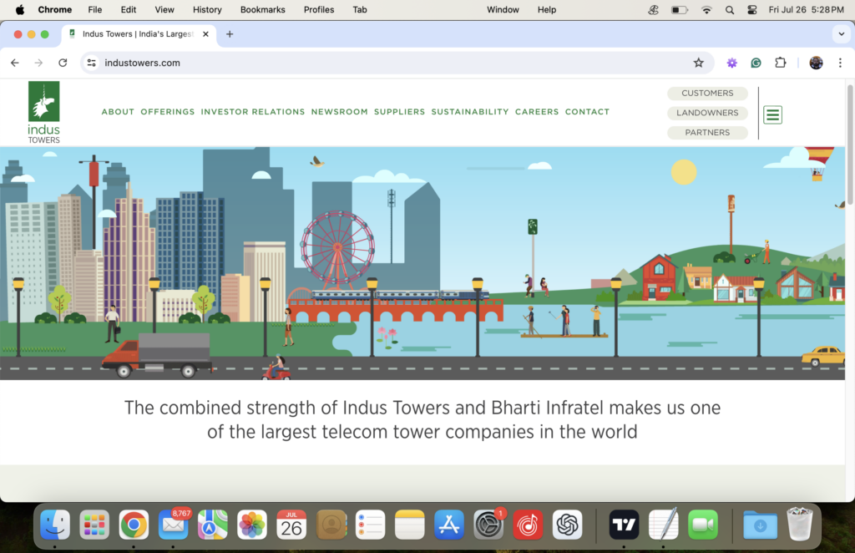Open Mail with 8,767 unread badge
The width and height of the screenshot is (855, 553).
click(174, 525)
